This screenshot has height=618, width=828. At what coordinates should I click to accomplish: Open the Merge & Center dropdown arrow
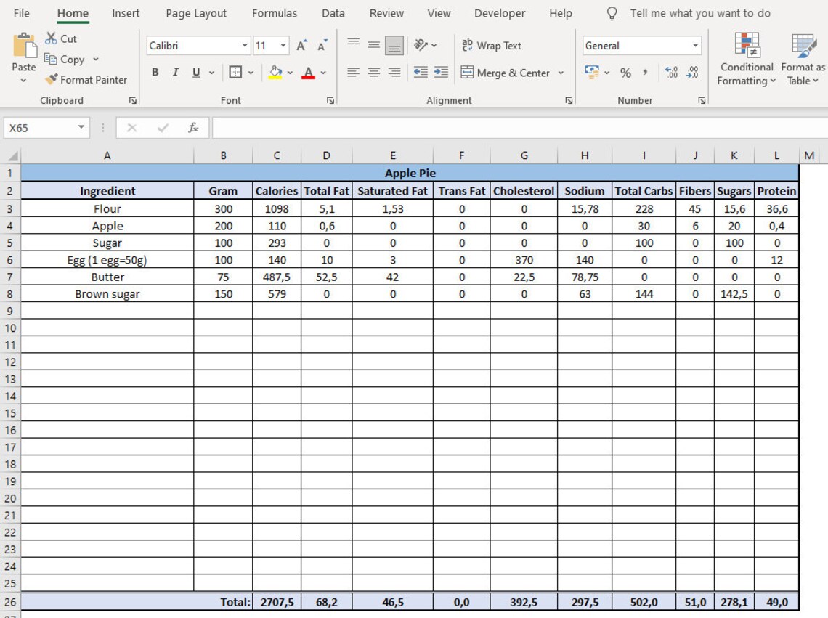561,72
